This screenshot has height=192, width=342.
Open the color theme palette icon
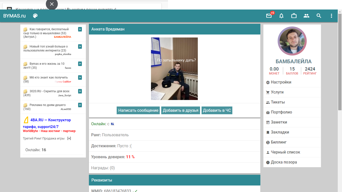pos(35,16)
